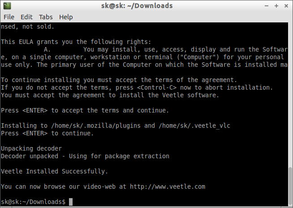The width and height of the screenshot is (293, 208).
Task: Close the terminal window
Action: (286, 6)
